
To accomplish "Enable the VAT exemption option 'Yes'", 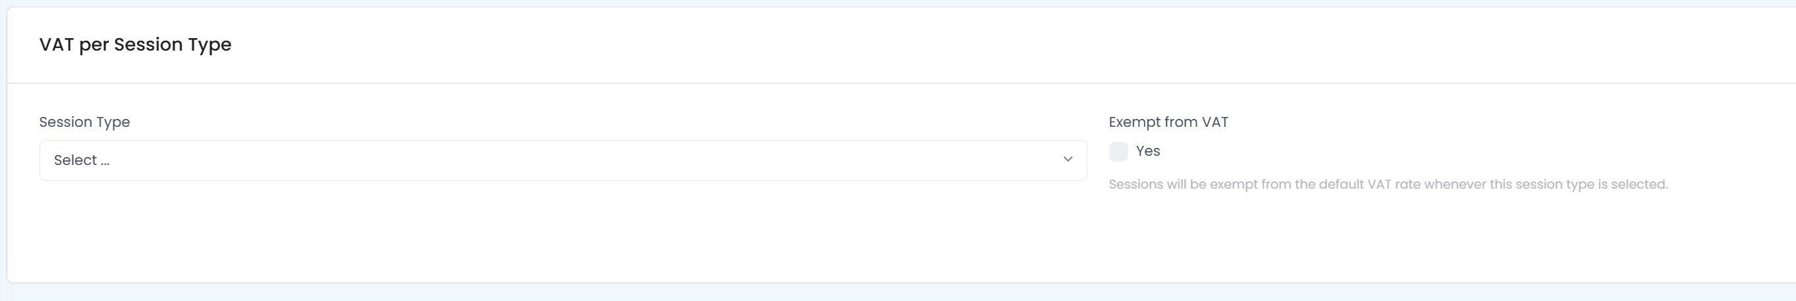I will pyautogui.click(x=1118, y=152).
